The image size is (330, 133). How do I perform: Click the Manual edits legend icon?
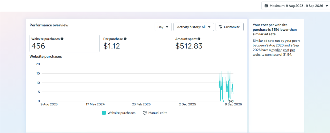coord(145,113)
